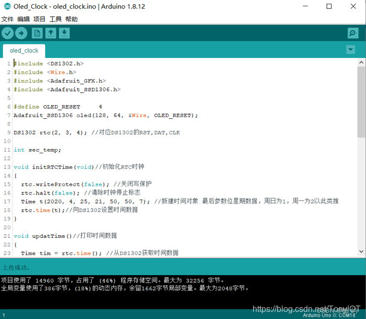Create a new sketch with New icon
Image resolution: width=366 pixels, height=319 pixels.
pyautogui.click(x=37, y=33)
